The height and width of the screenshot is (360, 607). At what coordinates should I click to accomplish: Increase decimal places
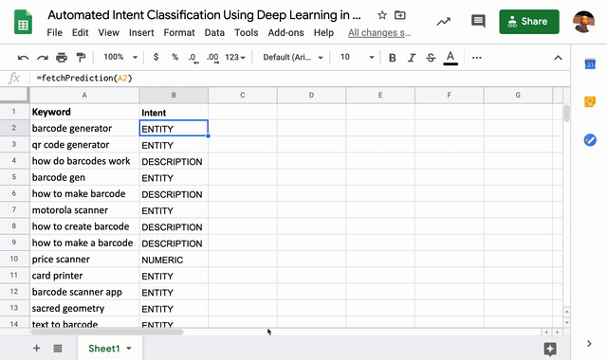point(212,58)
